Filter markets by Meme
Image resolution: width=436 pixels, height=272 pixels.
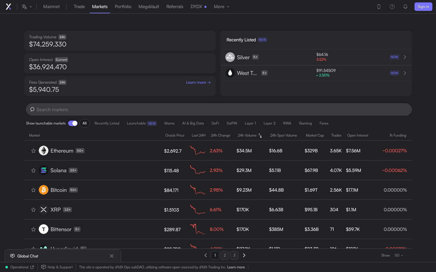pos(170,123)
